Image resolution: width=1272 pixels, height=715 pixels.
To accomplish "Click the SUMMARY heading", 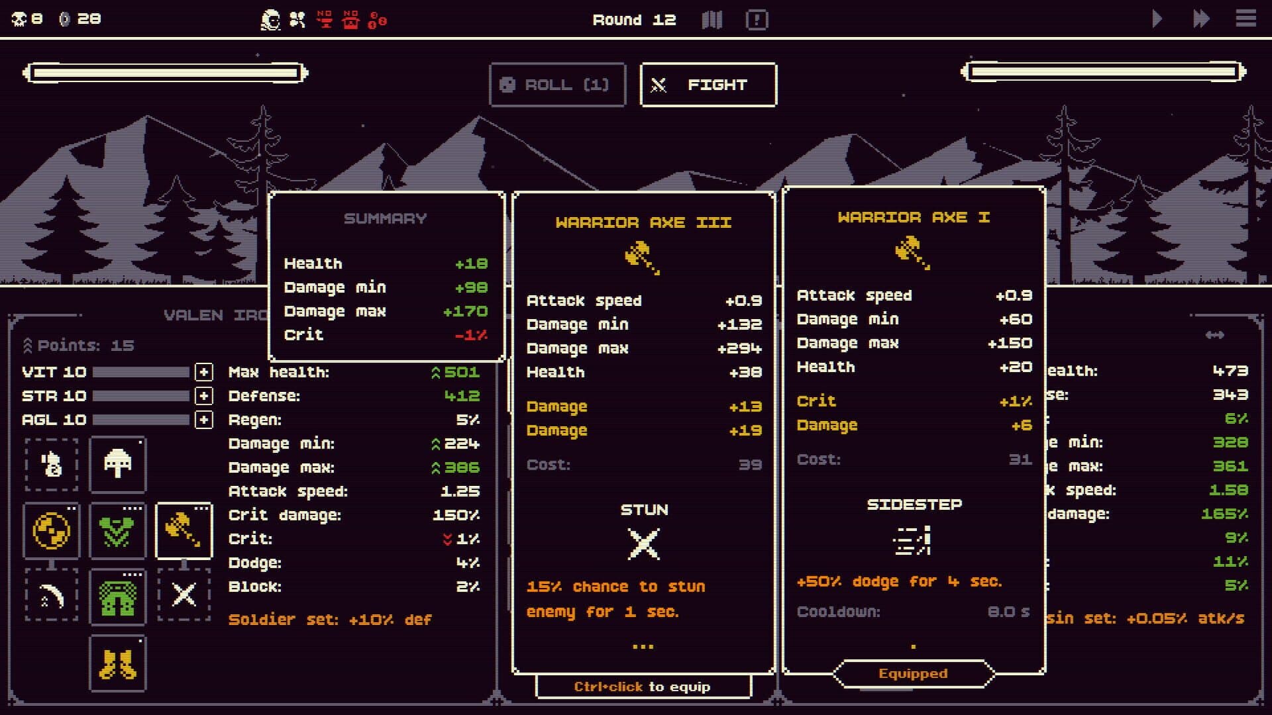I will tap(386, 218).
